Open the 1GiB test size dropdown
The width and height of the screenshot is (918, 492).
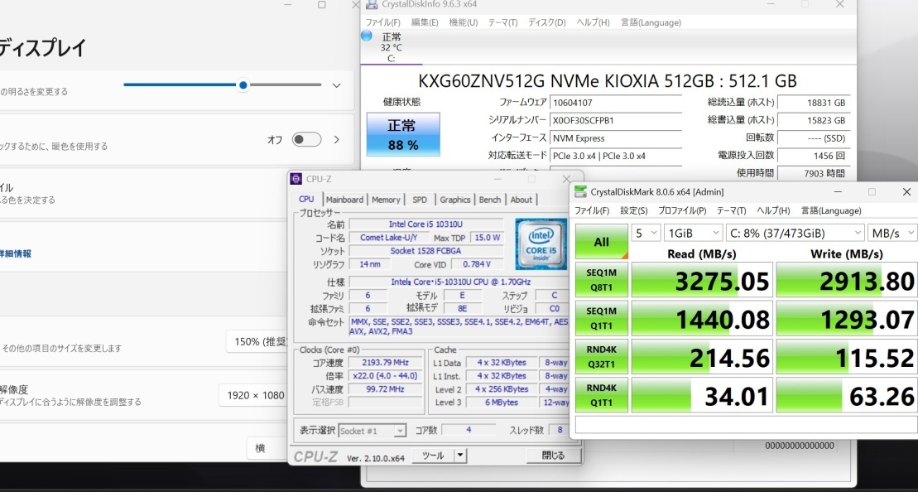pos(693,233)
